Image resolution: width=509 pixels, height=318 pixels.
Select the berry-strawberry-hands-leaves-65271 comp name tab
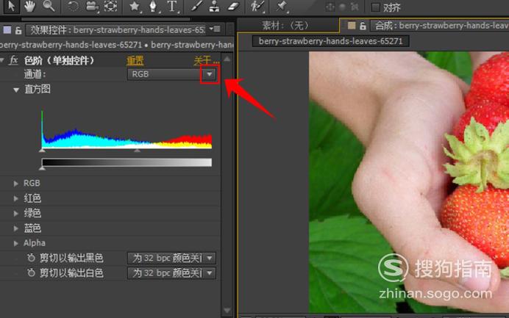(x=330, y=41)
